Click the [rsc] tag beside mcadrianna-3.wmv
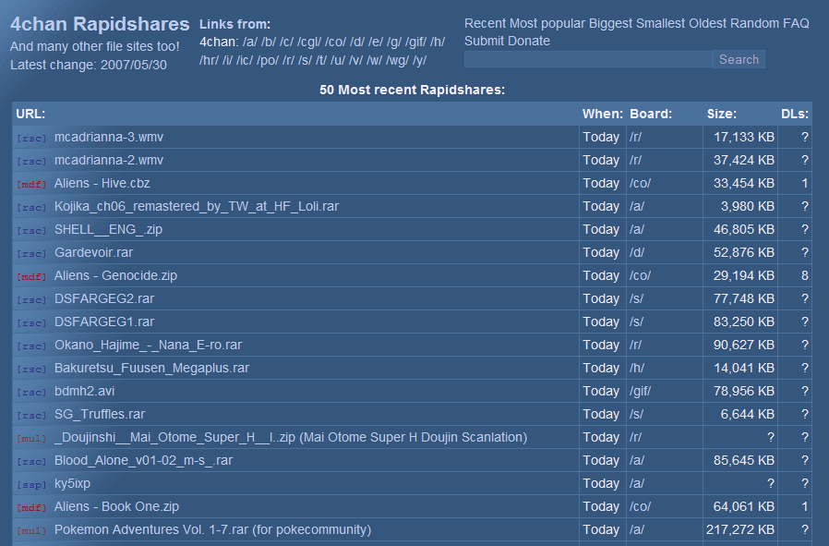This screenshot has width=829, height=546. (30, 137)
